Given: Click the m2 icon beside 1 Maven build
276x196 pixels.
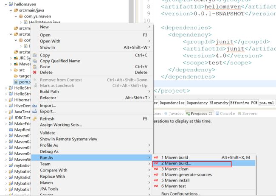Looking at the screenshot, I should click(156, 157).
